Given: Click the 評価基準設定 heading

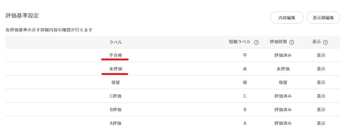Looking at the screenshot, I should [x=22, y=16].
